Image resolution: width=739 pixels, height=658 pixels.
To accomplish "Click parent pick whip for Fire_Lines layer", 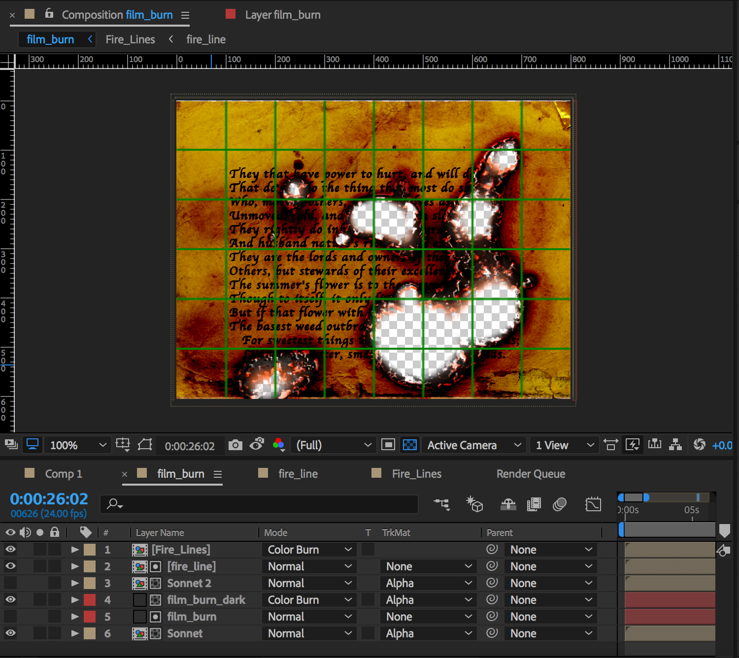I will click(x=492, y=549).
